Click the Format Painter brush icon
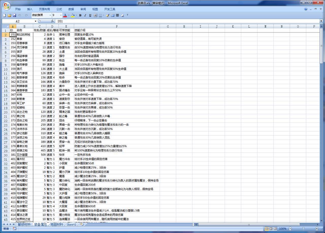This screenshot has width=325, height=233. click(107, 15)
